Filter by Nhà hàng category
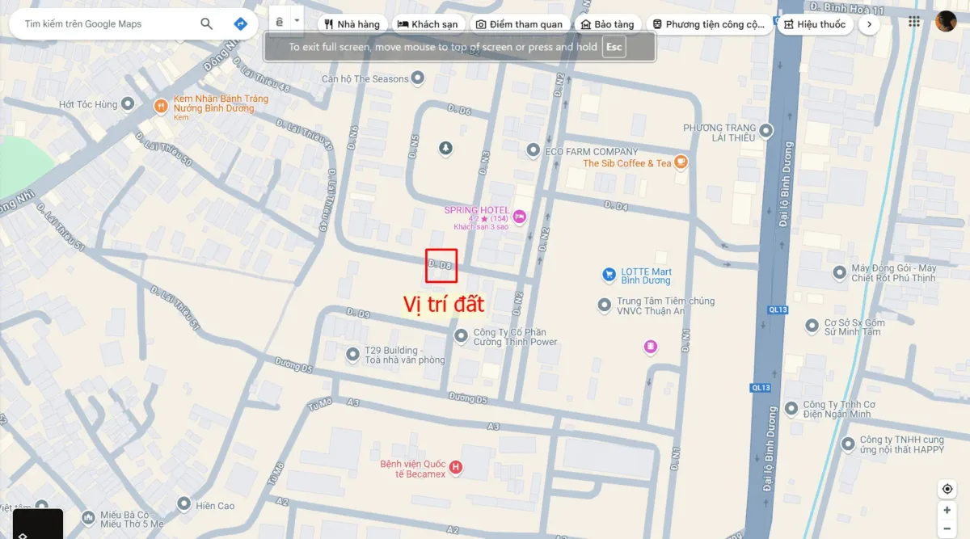The height and width of the screenshot is (539, 970). [x=352, y=24]
